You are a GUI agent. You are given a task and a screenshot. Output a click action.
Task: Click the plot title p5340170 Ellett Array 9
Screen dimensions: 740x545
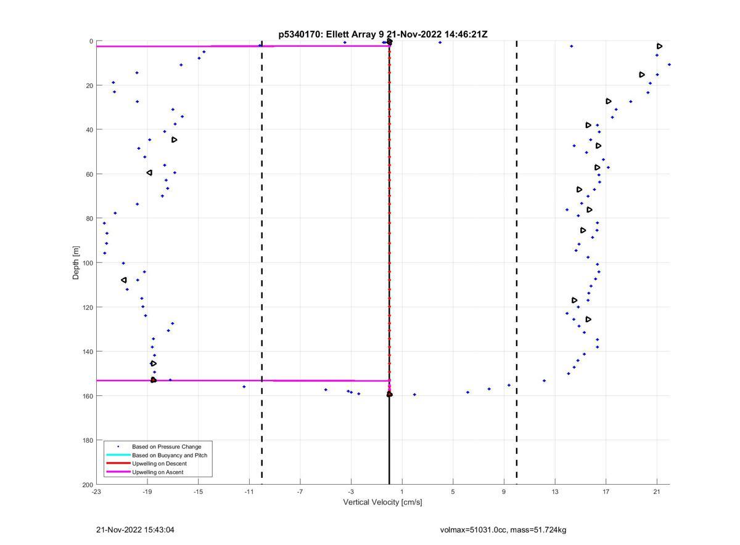click(x=383, y=34)
